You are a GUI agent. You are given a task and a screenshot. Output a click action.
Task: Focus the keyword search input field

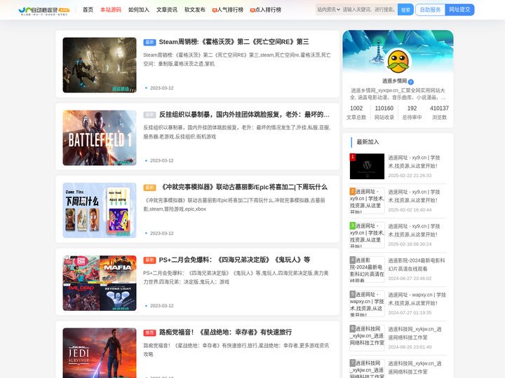369,10
